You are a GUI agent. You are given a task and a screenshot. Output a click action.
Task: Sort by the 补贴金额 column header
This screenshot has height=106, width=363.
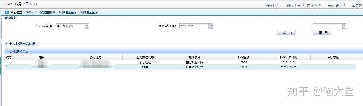pos(243,57)
